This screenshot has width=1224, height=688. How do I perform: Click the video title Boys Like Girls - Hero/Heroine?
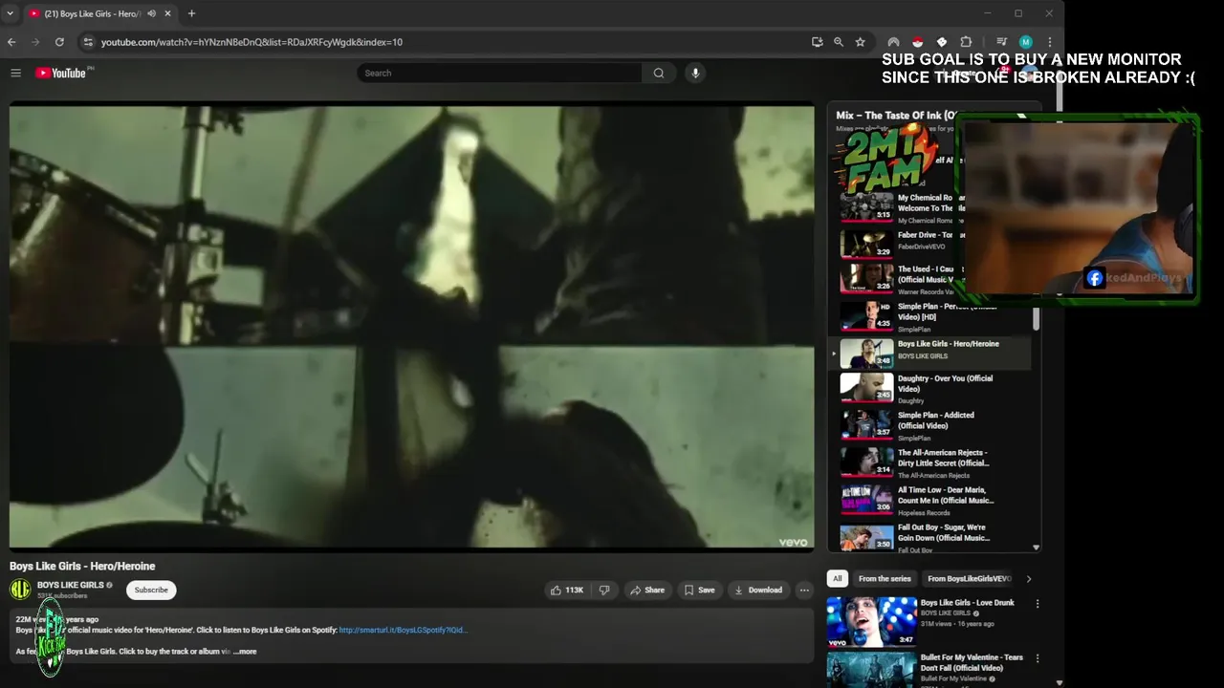click(x=82, y=566)
